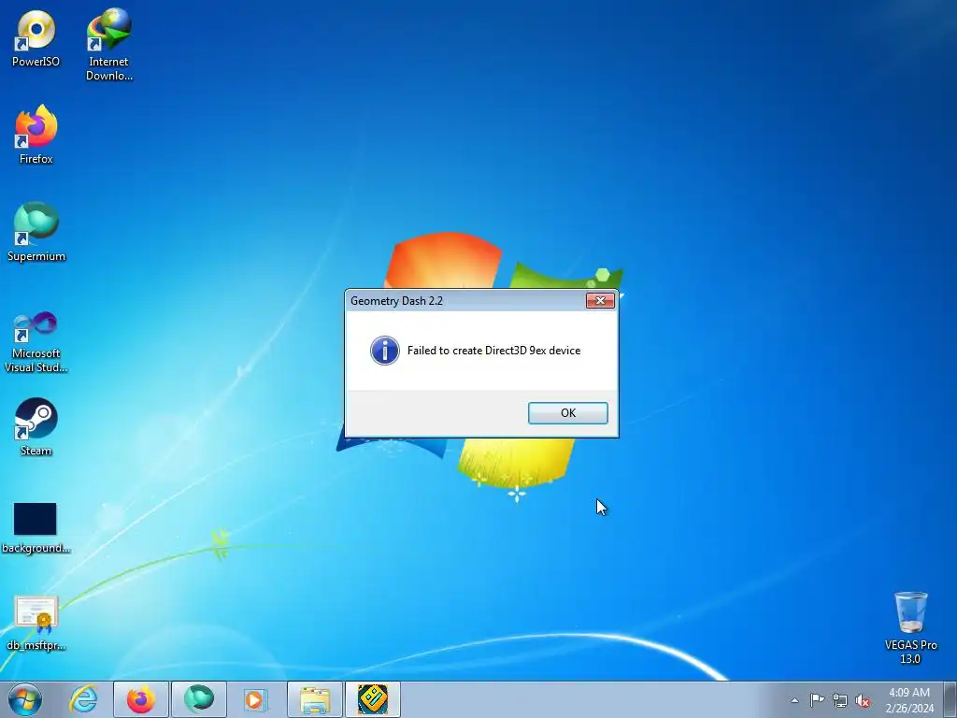This screenshot has width=957, height=718.
Task: Open Windows Explorer from the taskbar
Action: tap(314, 699)
